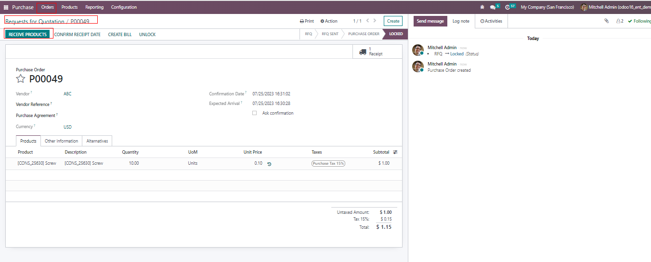This screenshot has height=262, width=651.
Task: Click the Purchase Order status stage
Action: point(364,34)
